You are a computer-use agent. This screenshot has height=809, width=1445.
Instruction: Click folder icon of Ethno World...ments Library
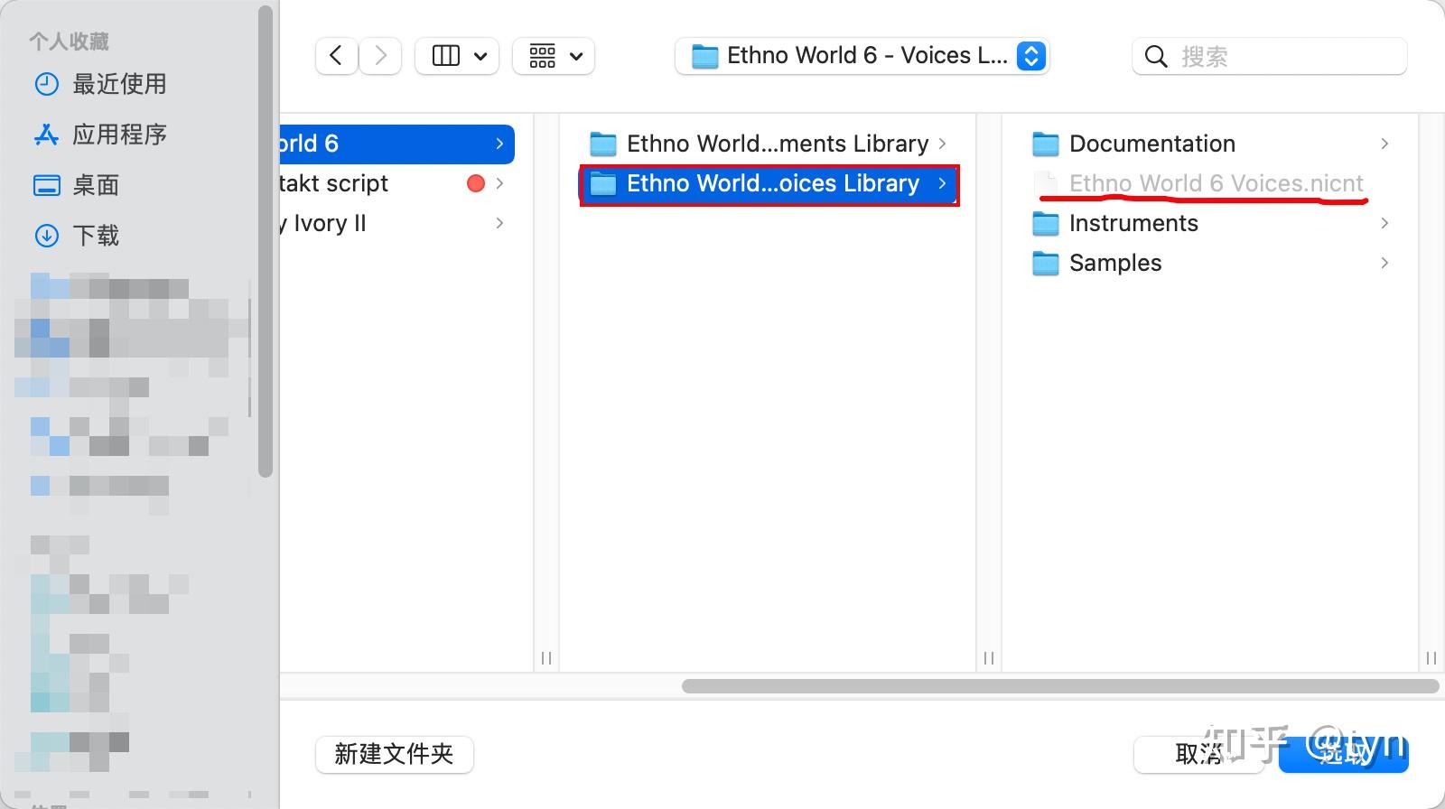tap(602, 144)
